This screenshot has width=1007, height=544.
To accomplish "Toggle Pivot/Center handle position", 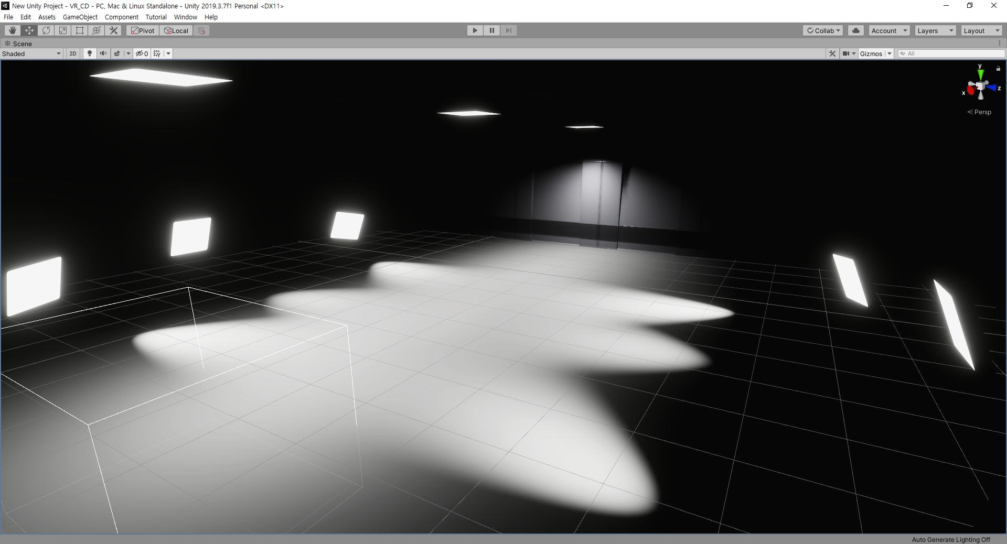I will (x=143, y=30).
